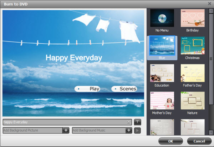214x147 pixels.
Task: Clear the Happy Everyday title text field
Action: (128, 122)
